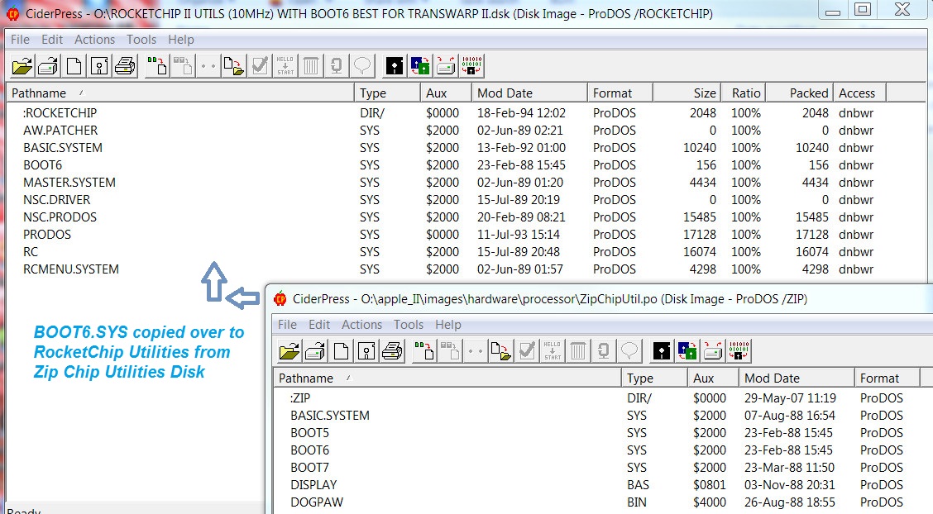933x514 pixels.
Task: Click disk image converter icon in ROCKETCHIP window
Action: [420, 65]
